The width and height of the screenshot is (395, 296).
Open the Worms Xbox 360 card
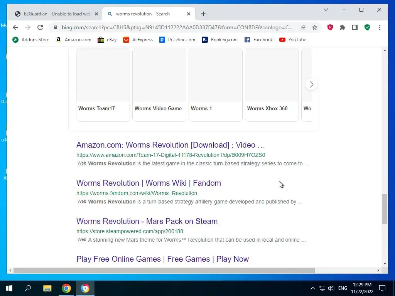pyautogui.click(x=272, y=84)
